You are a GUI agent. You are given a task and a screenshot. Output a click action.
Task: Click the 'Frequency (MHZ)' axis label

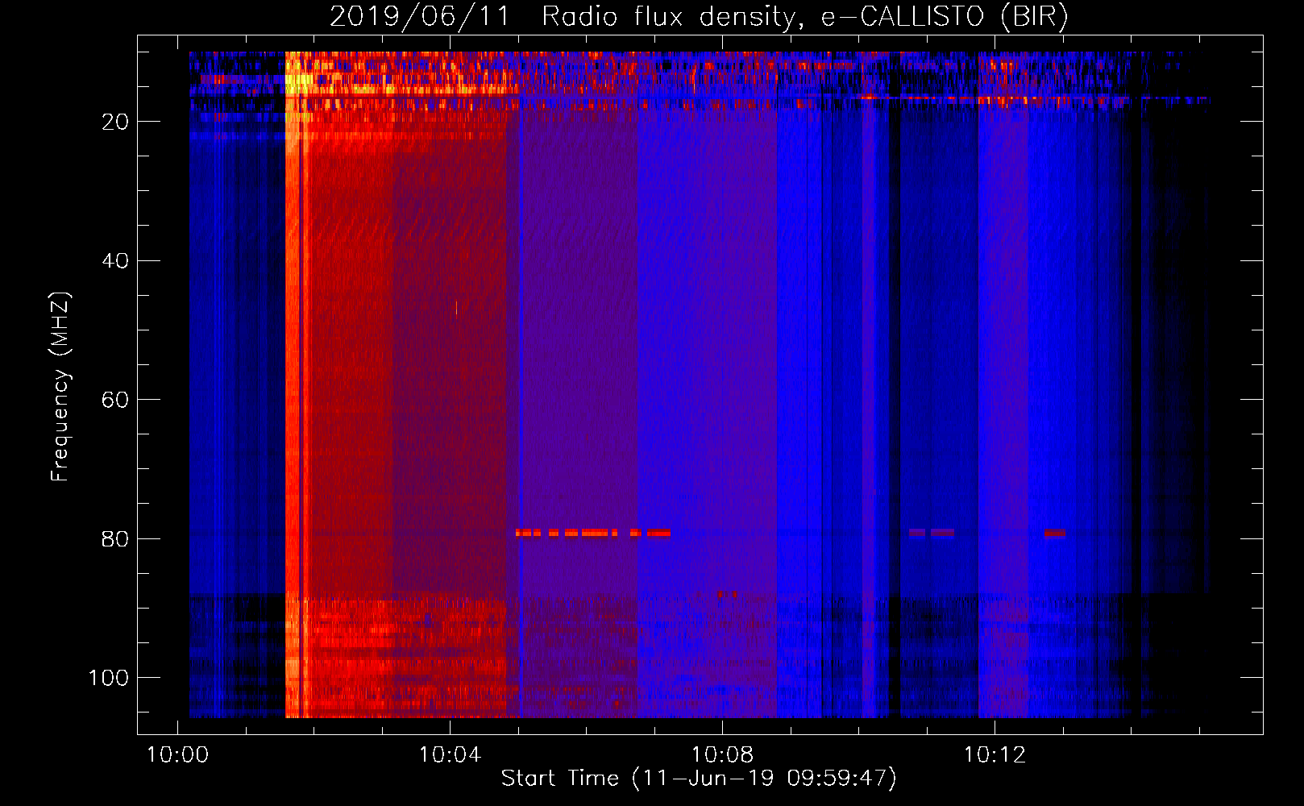60,387
